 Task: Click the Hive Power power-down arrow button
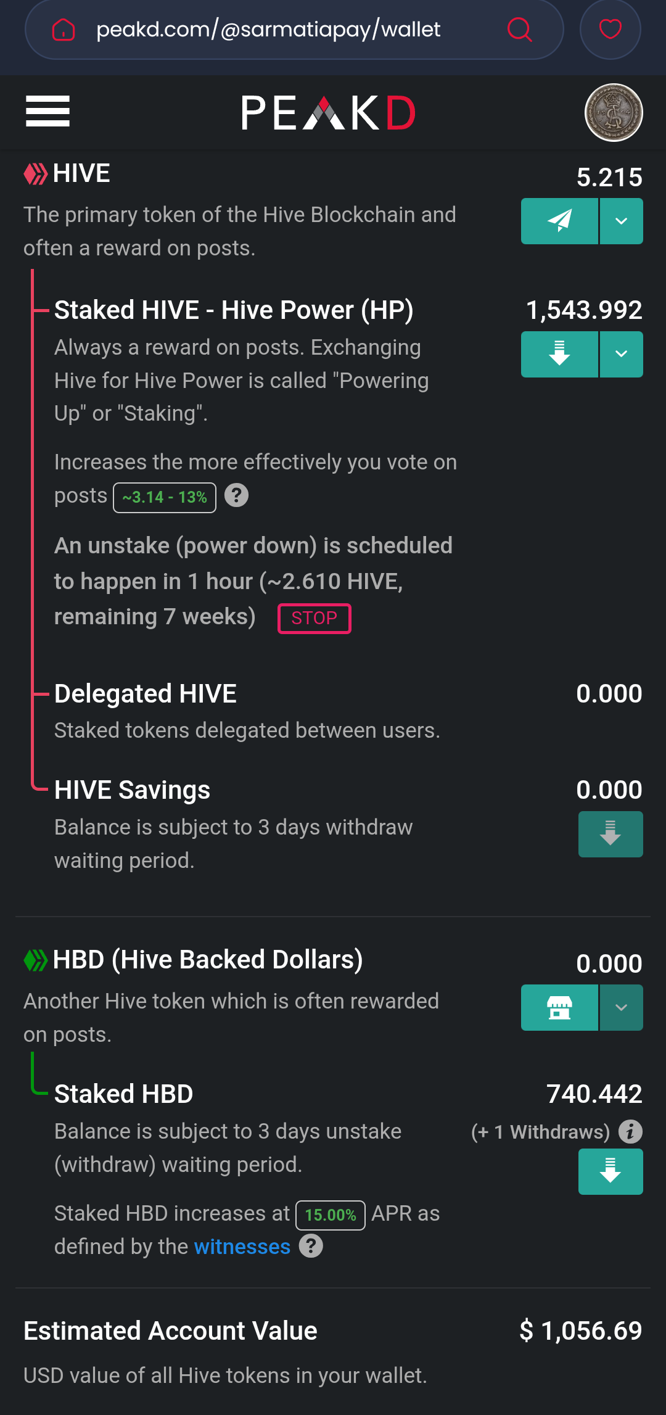point(559,354)
